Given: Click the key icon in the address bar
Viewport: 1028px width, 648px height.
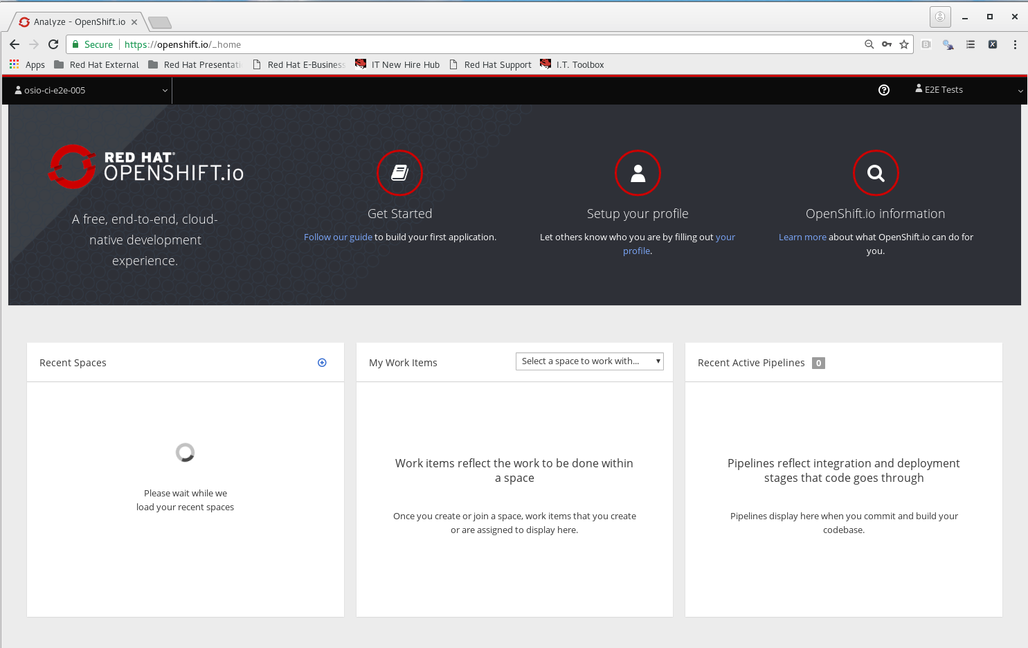Looking at the screenshot, I should [x=887, y=44].
